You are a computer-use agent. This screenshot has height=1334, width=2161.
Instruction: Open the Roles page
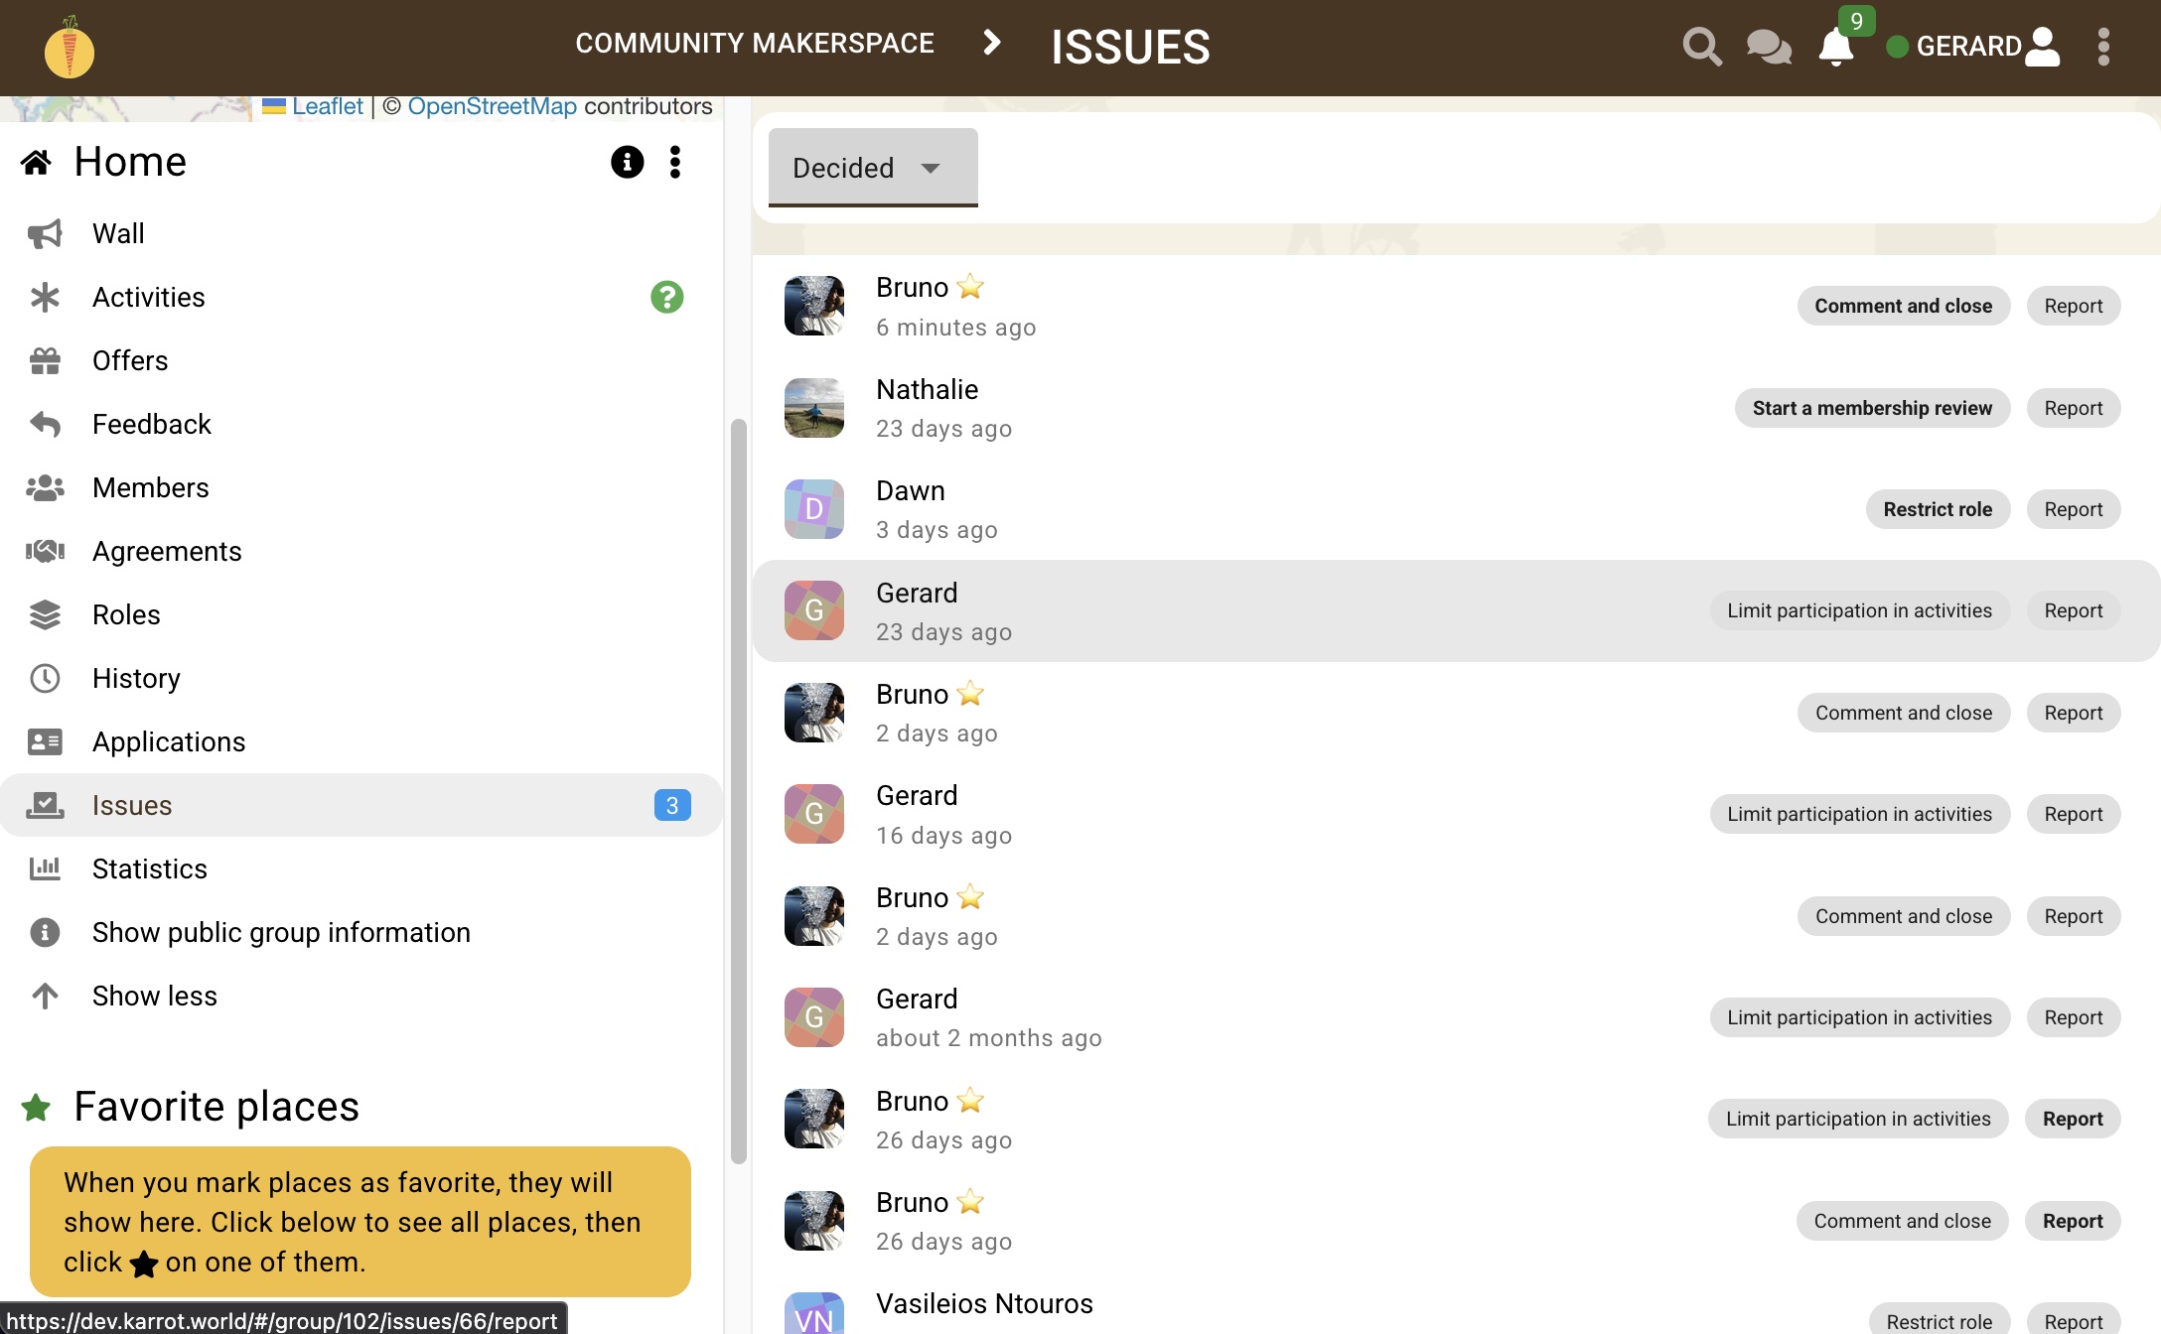126,614
